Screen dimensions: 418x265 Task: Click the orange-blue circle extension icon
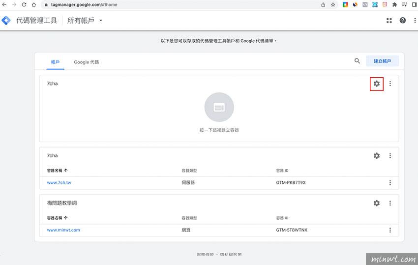click(355, 4)
